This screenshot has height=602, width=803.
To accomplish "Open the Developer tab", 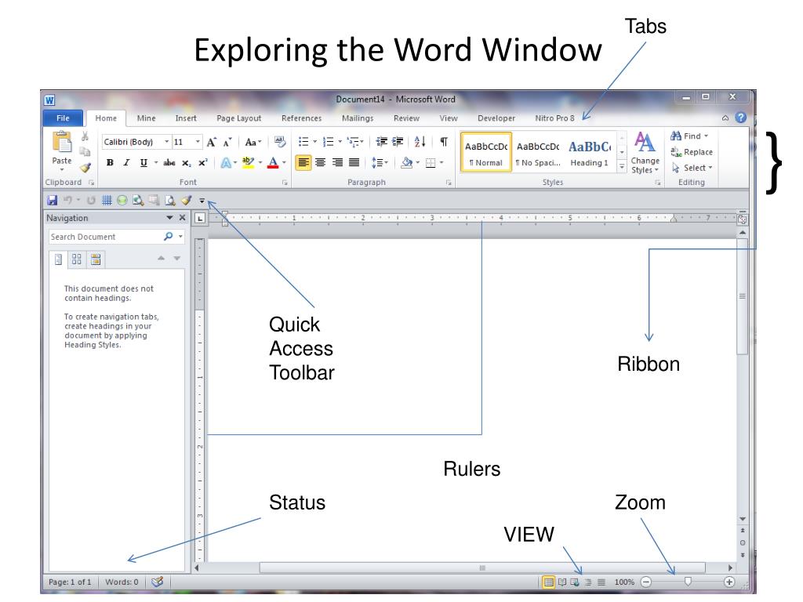I will (x=496, y=118).
